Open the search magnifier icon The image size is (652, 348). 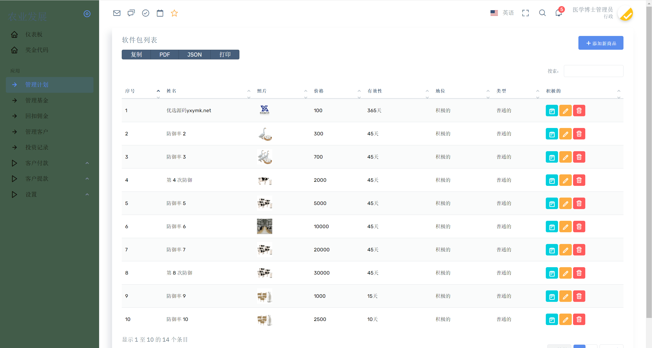[x=542, y=13]
